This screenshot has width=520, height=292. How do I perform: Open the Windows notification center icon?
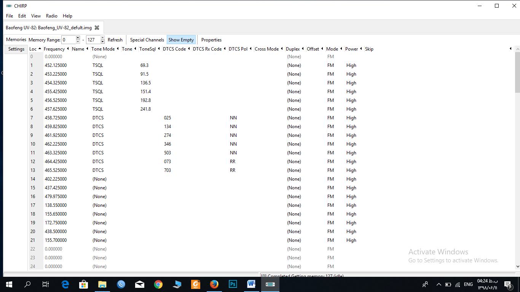click(x=507, y=284)
